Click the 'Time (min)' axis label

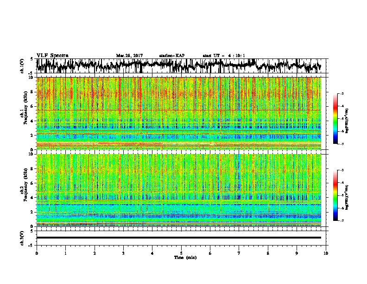[x=185, y=258]
